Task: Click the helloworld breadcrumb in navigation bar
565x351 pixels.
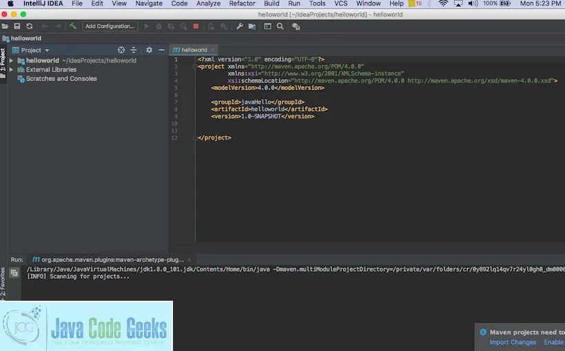Action: [x=21, y=38]
